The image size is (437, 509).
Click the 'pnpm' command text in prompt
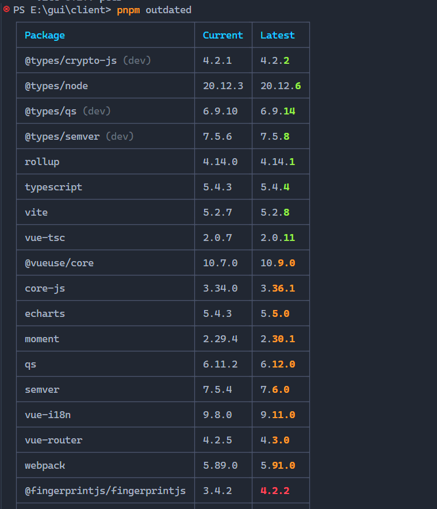[128, 10]
